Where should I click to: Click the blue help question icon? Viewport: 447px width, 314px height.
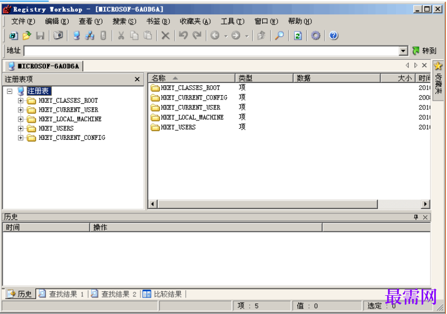click(x=334, y=35)
